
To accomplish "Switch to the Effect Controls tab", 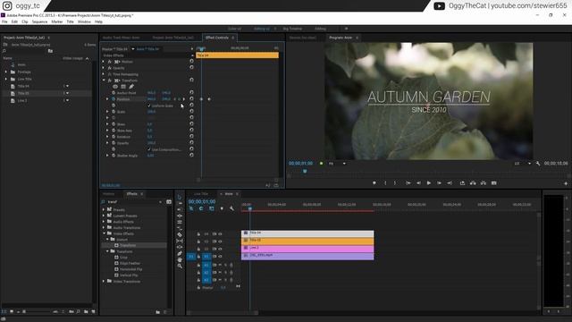I will [216, 38].
